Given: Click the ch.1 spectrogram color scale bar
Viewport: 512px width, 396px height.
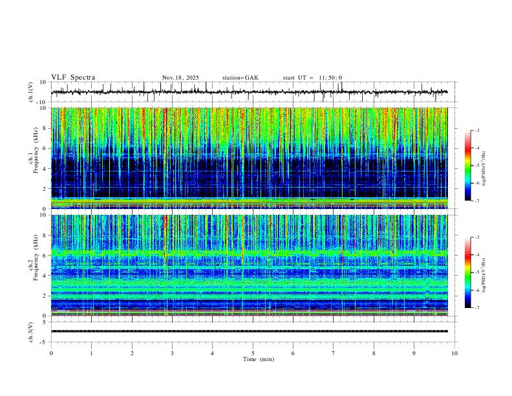Looking at the screenshot, I should tap(467, 166).
